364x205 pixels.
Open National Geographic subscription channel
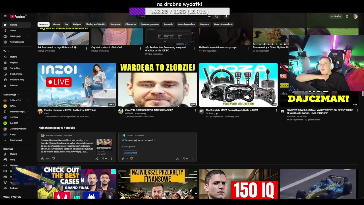(16, 112)
